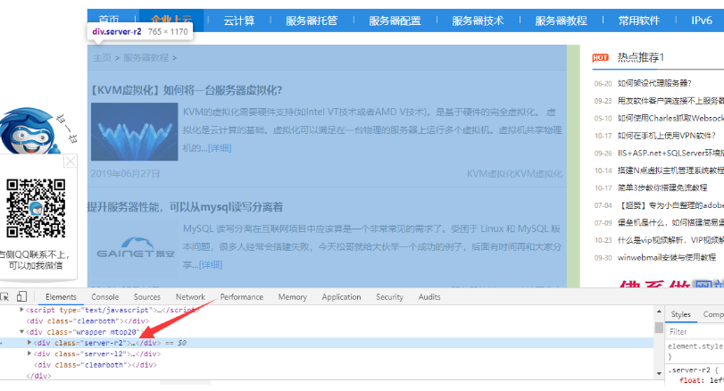Select the inspect element picker icon
The height and width of the screenshot is (391, 724).
point(4,297)
